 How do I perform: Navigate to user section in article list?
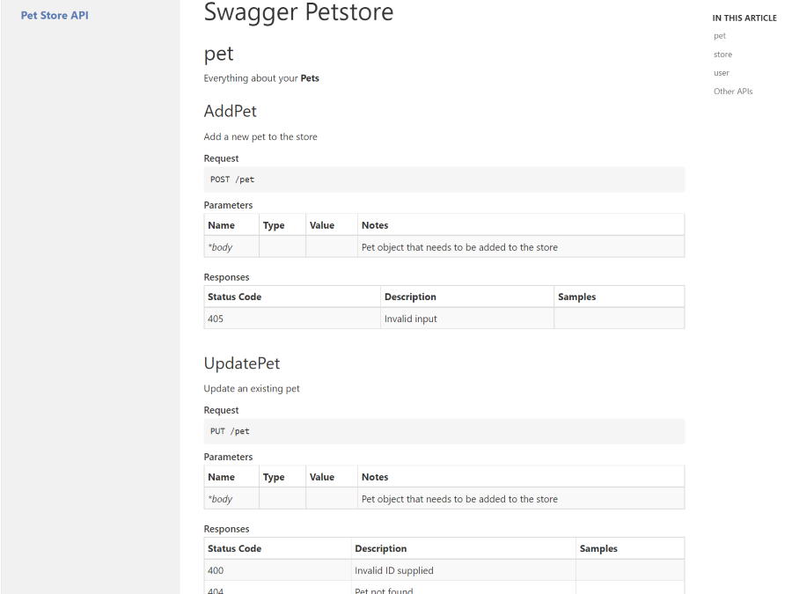point(722,73)
